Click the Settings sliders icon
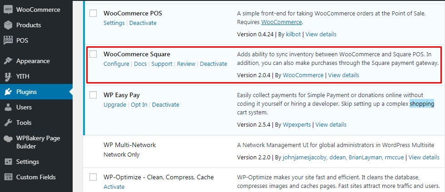Image resolution: width=445 pixels, height=192 pixels. coord(8,162)
